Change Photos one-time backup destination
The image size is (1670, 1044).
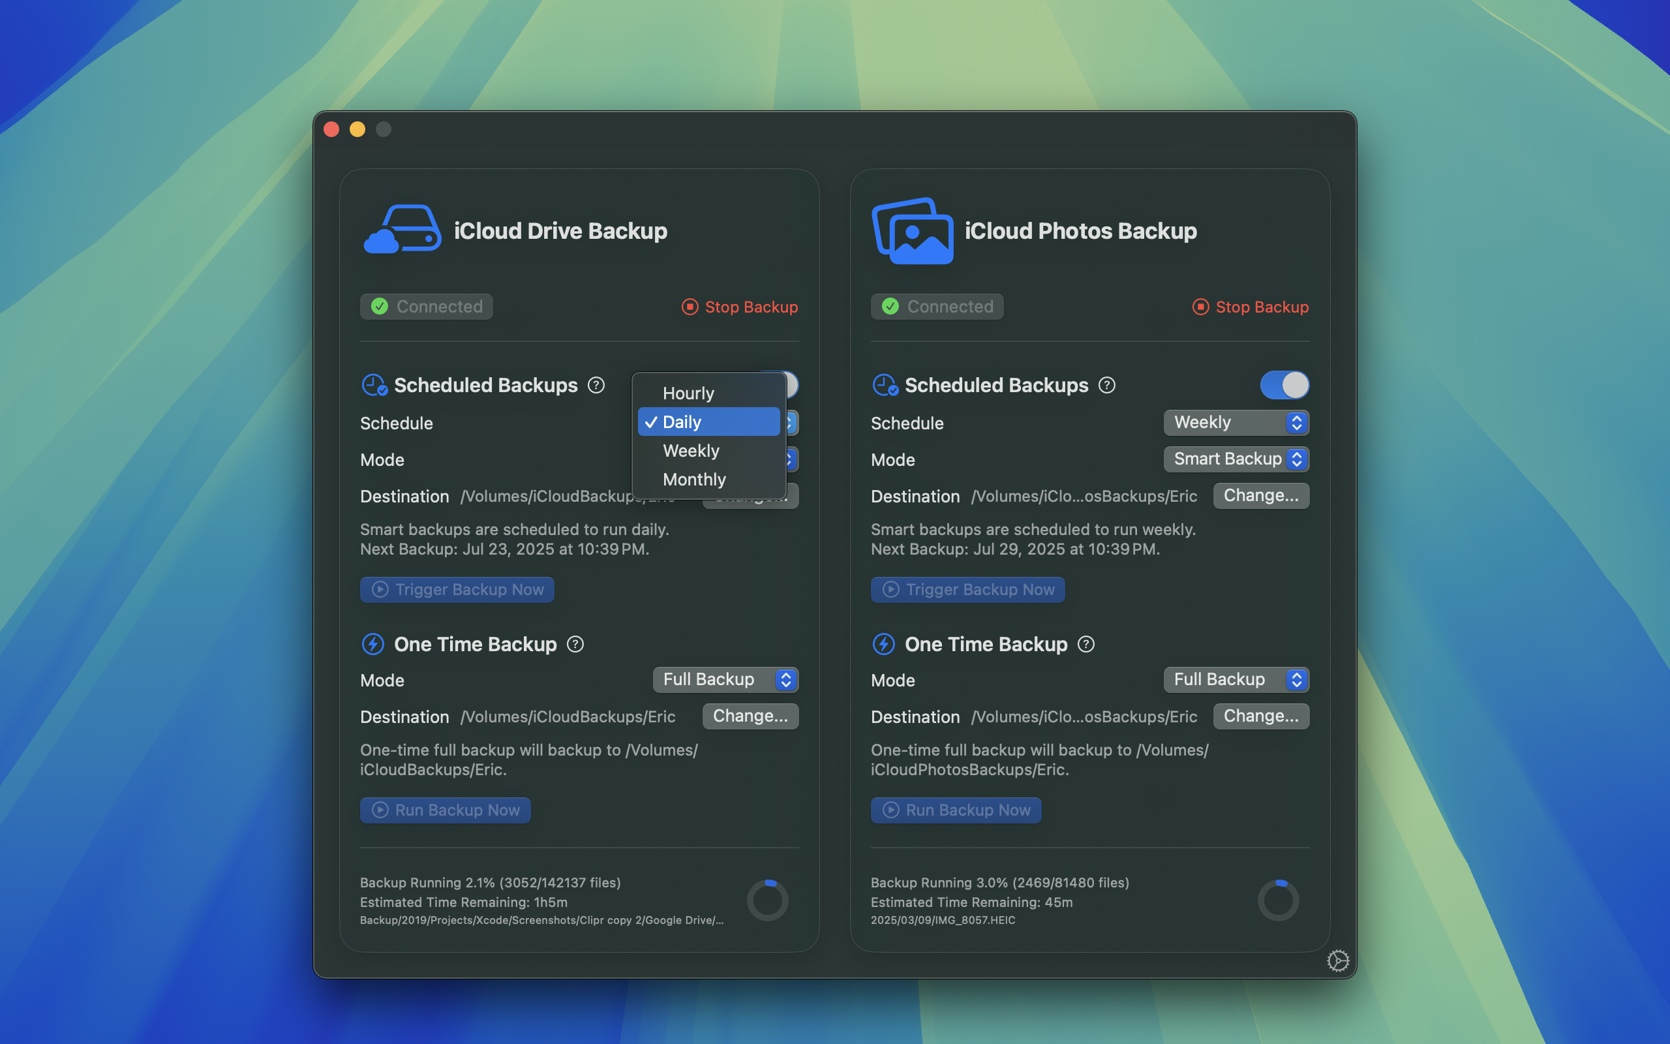tap(1261, 716)
